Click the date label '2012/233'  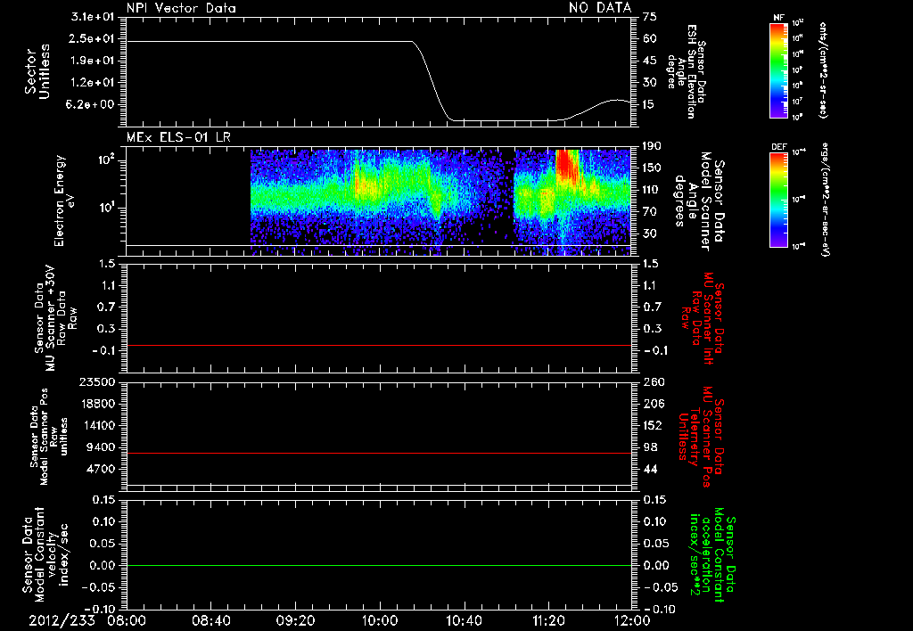[x=62, y=620]
